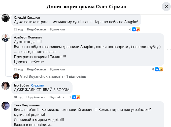Open Олексій Сикалов's profile avatar
Screen dimensions: 171x127
[x=6, y=18]
